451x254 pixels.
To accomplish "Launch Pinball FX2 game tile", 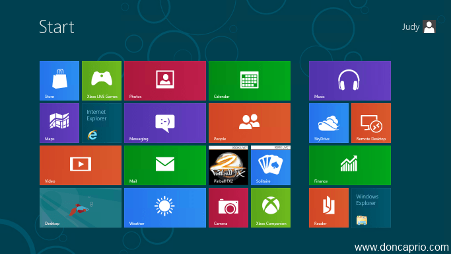I will point(228,165).
